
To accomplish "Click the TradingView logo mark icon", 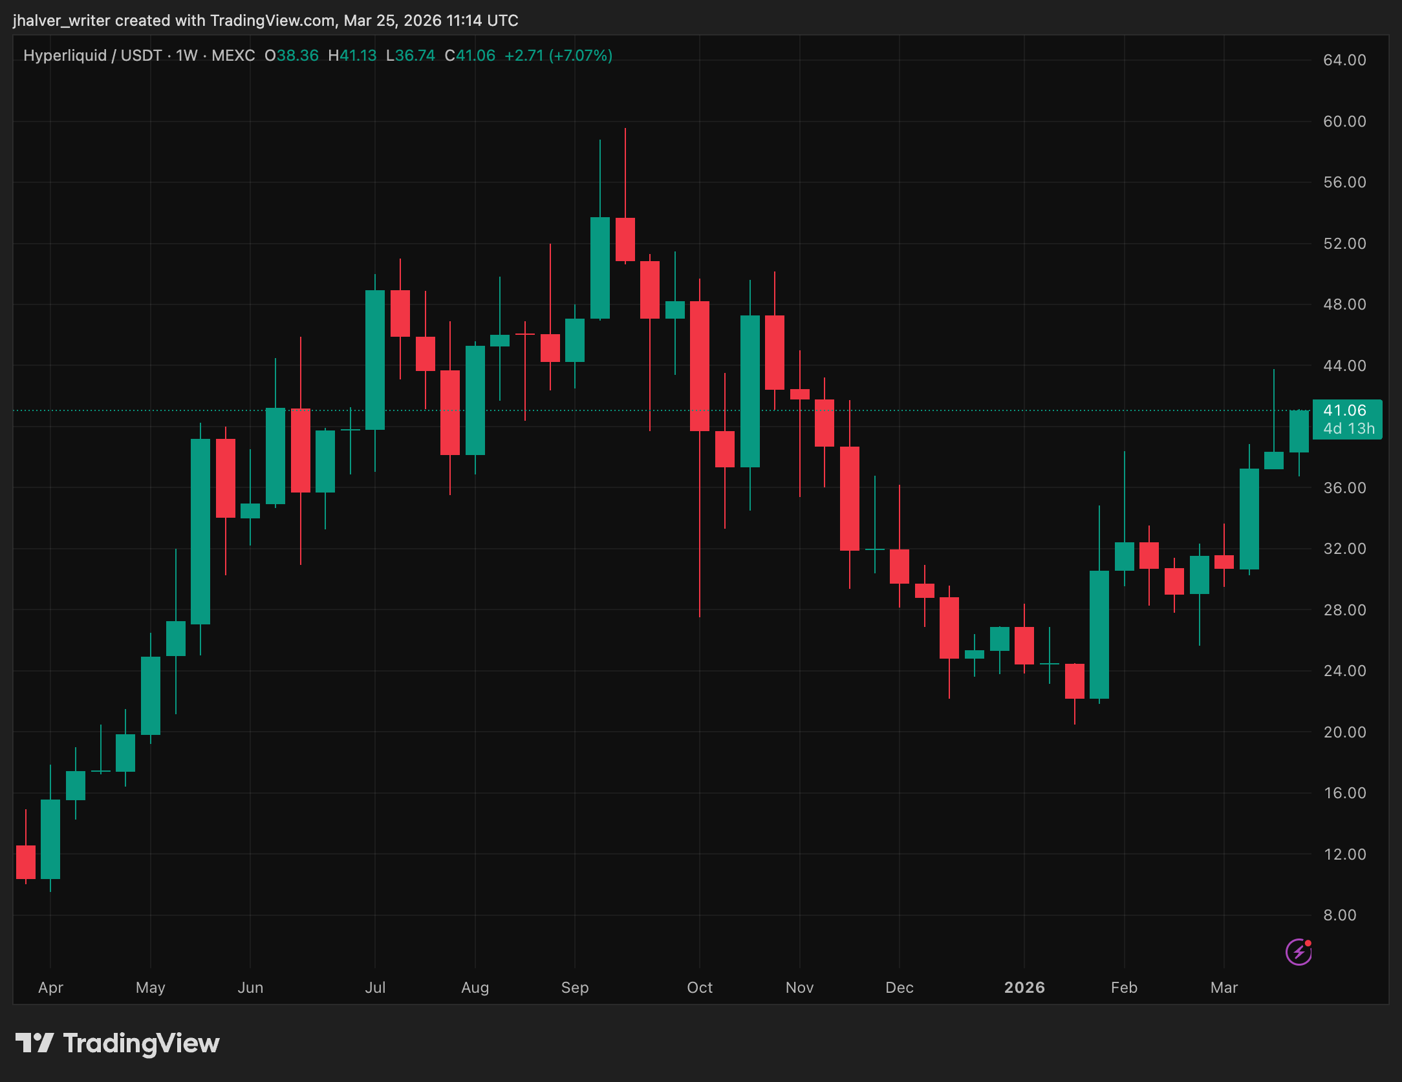I will 34,1043.
